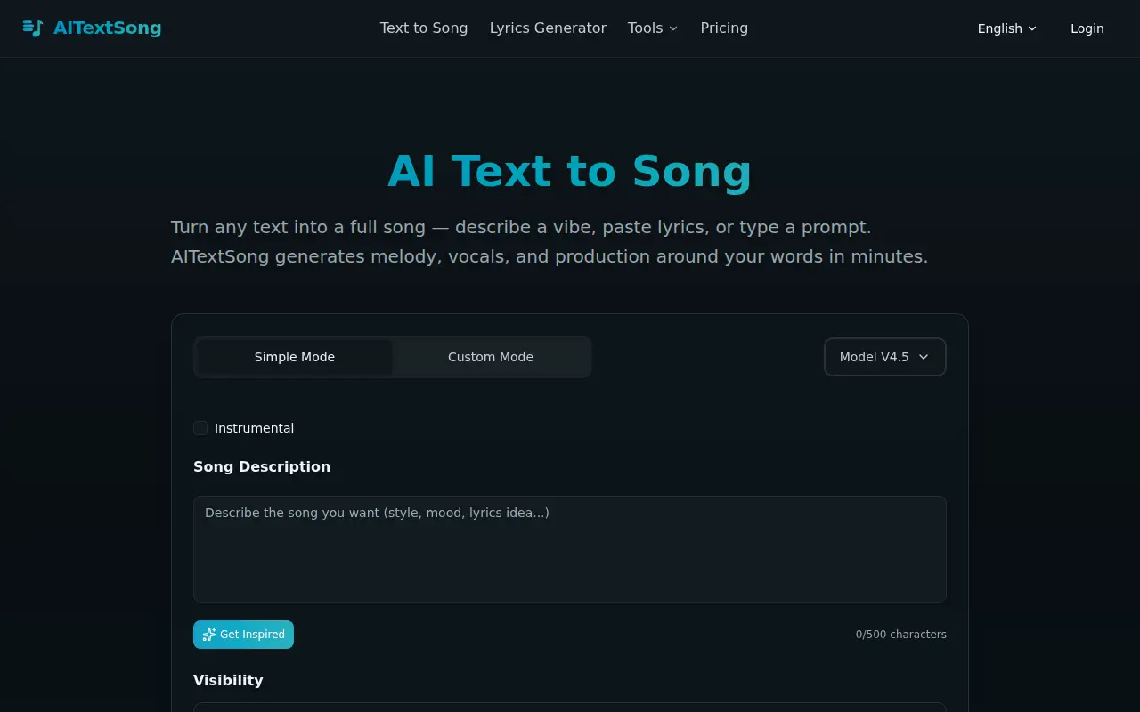Go to Text to Song page
Image resolution: width=1140 pixels, height=712 pixels.
(x=424, y=28)
